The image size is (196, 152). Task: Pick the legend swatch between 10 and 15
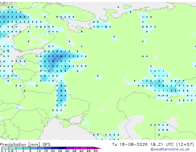pyautogui.click(x=41, y=148)
